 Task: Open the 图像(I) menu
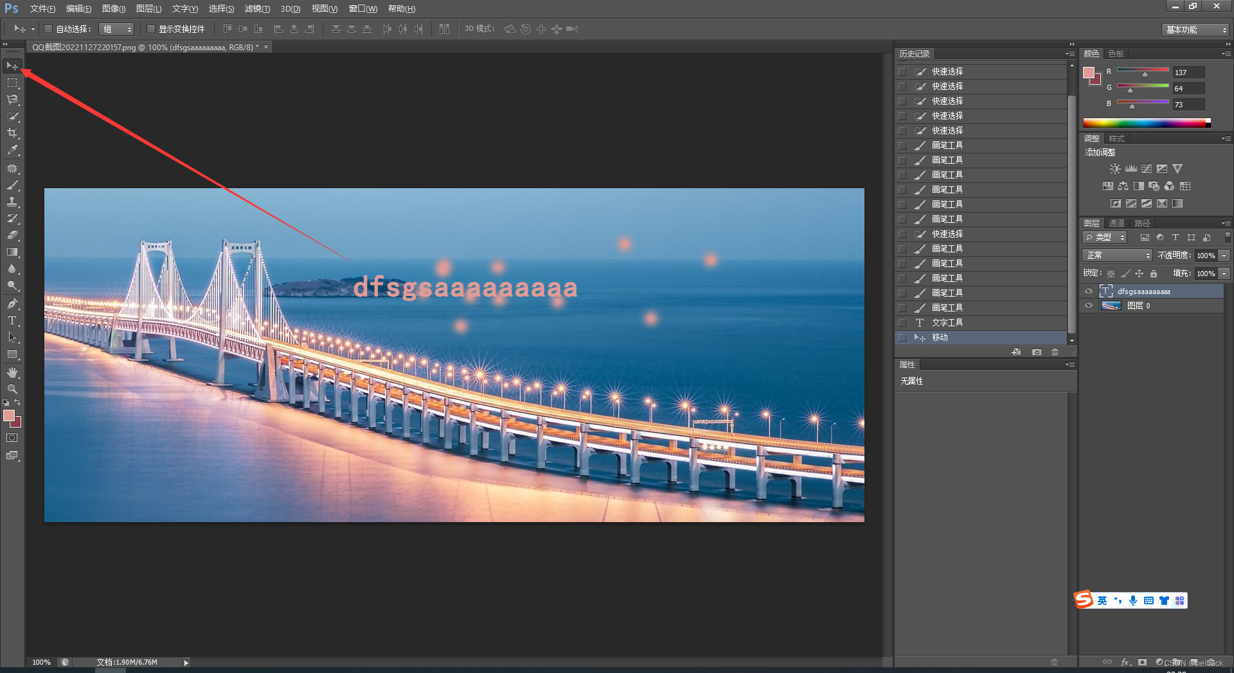click(x=114, y=9)
